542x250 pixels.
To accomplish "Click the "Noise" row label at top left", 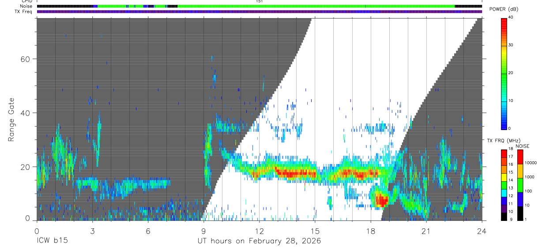I will 26,6.
